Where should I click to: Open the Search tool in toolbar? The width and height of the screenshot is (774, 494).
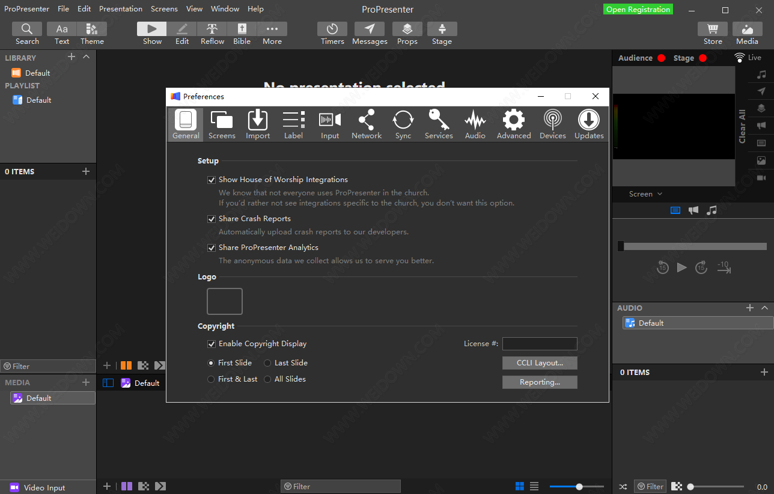(27, 34)
